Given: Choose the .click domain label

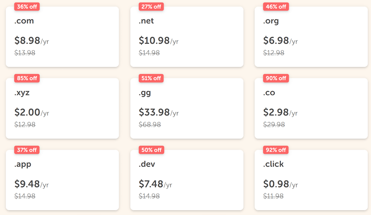Looking at the screenshot, I should (x=273, y=164).
